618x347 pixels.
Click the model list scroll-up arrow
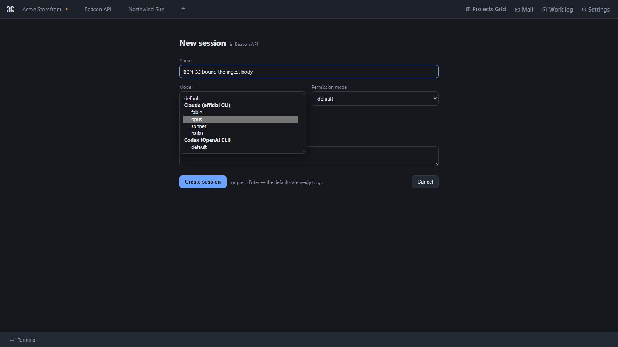304,94
